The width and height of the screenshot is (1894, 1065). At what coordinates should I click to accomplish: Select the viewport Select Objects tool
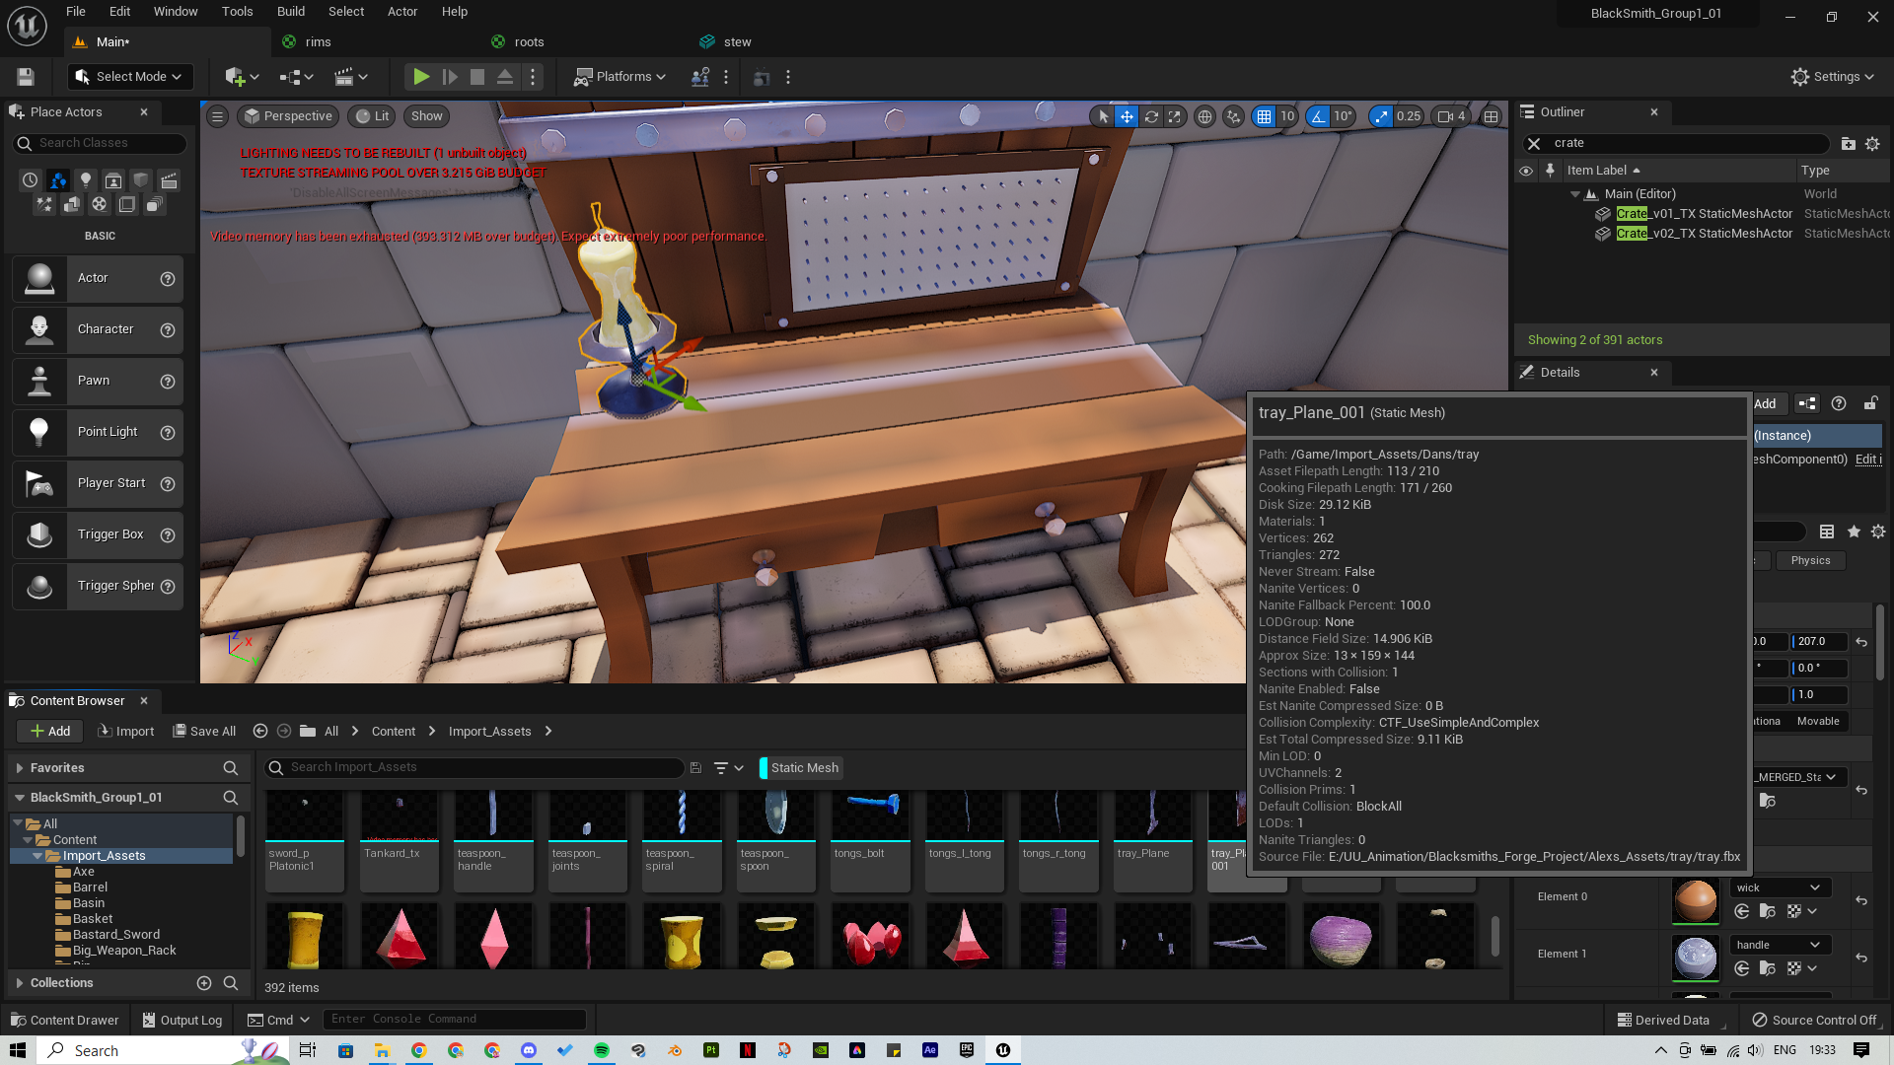click(1103, 116)
